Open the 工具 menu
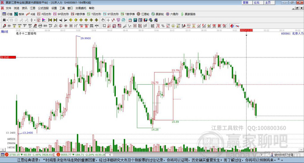The image size is (304, 163). 62,8
